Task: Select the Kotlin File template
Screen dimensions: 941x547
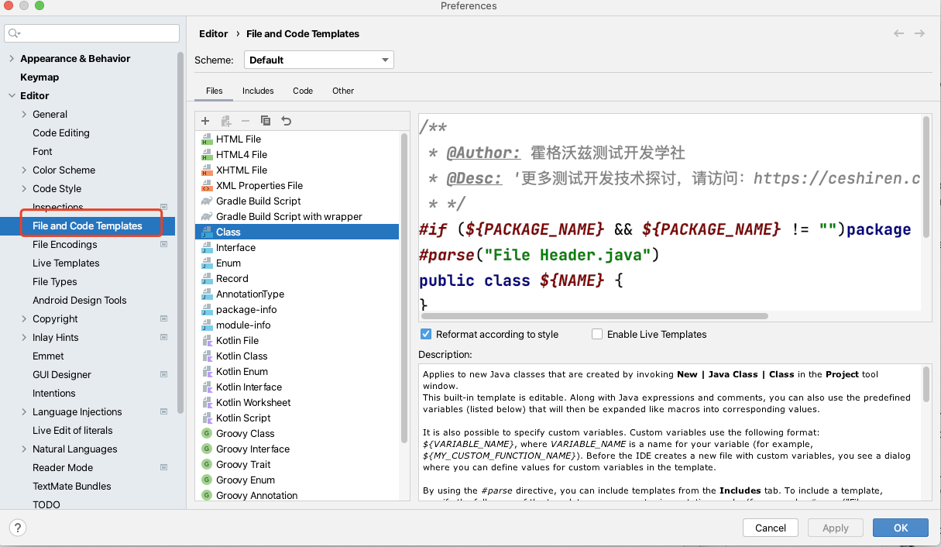Action: (x=237, y=340)
